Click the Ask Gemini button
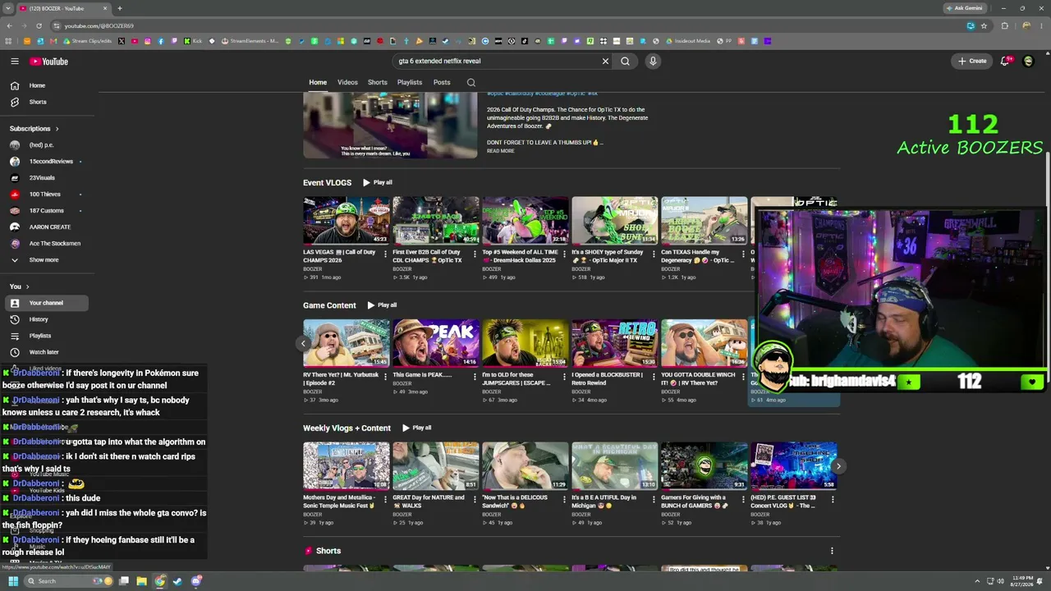 coord(964,8)
